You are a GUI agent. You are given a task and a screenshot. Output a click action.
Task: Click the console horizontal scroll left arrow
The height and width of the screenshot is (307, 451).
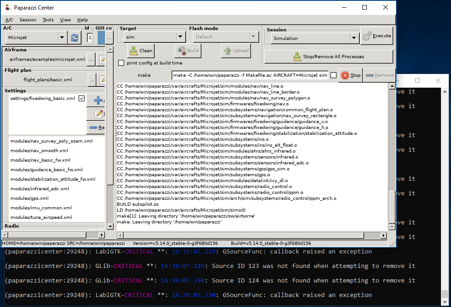tap(120, 236)
